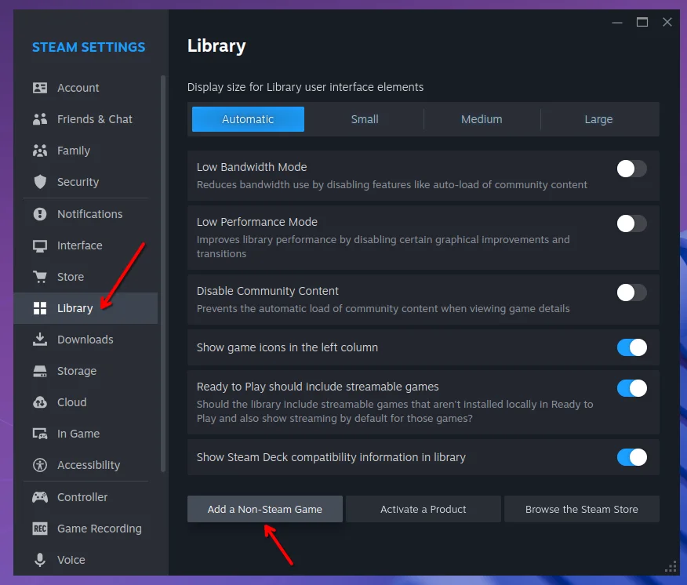This screenshot has height=585, width=687.
Task: Click the Downloads arrow icon
Action: point(40,340)
